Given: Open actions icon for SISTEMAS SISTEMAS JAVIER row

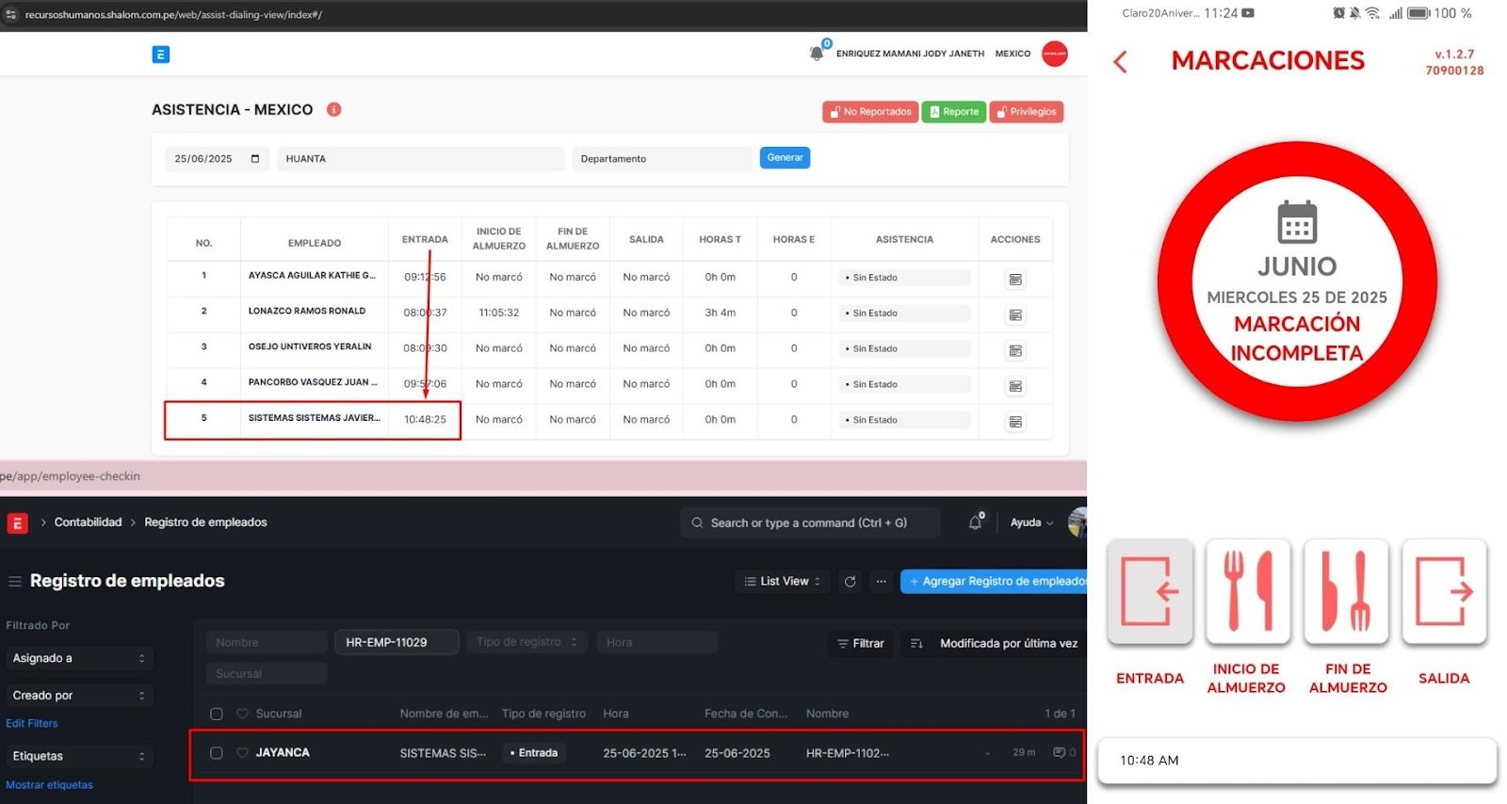Looking at the screenshot, I should pyautogui.click(x=1015, y=422).
